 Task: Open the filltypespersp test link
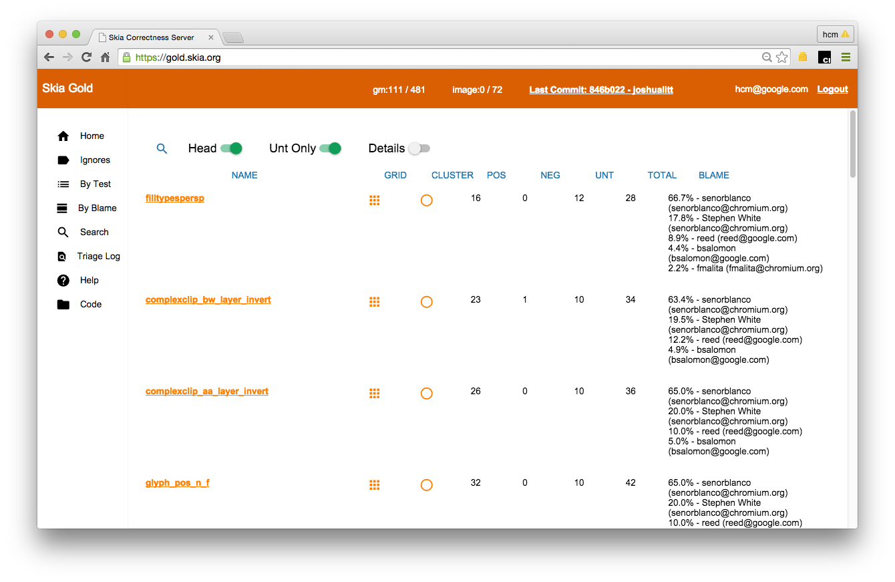coord(175,198)
